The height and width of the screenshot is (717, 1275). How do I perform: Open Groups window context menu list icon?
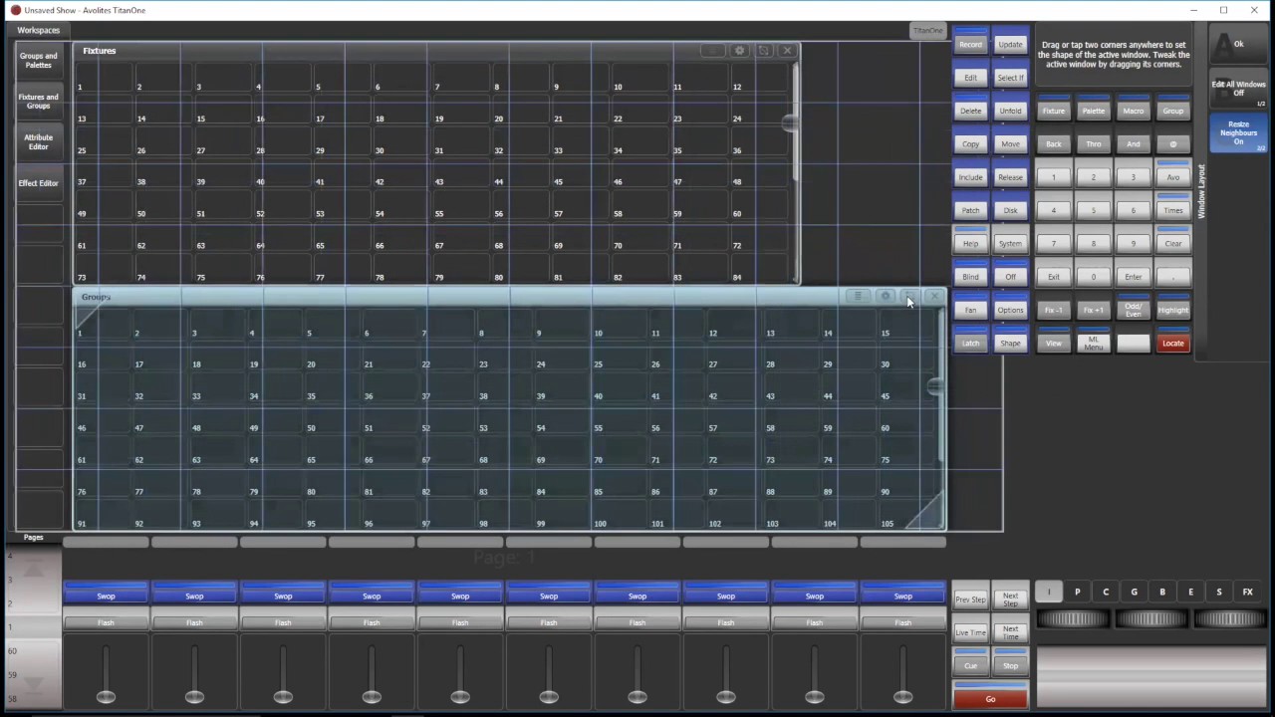[859, 297]
